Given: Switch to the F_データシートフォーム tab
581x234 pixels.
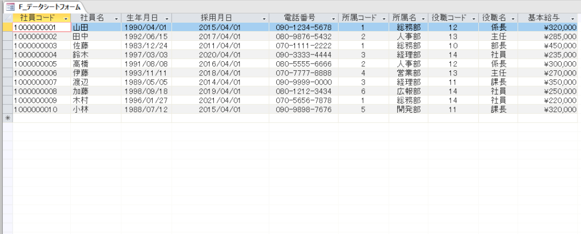Looking at the screenshot, I should pos(45,7).
